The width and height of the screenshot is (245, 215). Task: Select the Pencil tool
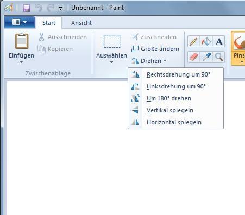pyautogui.click(x=193, y=41)
